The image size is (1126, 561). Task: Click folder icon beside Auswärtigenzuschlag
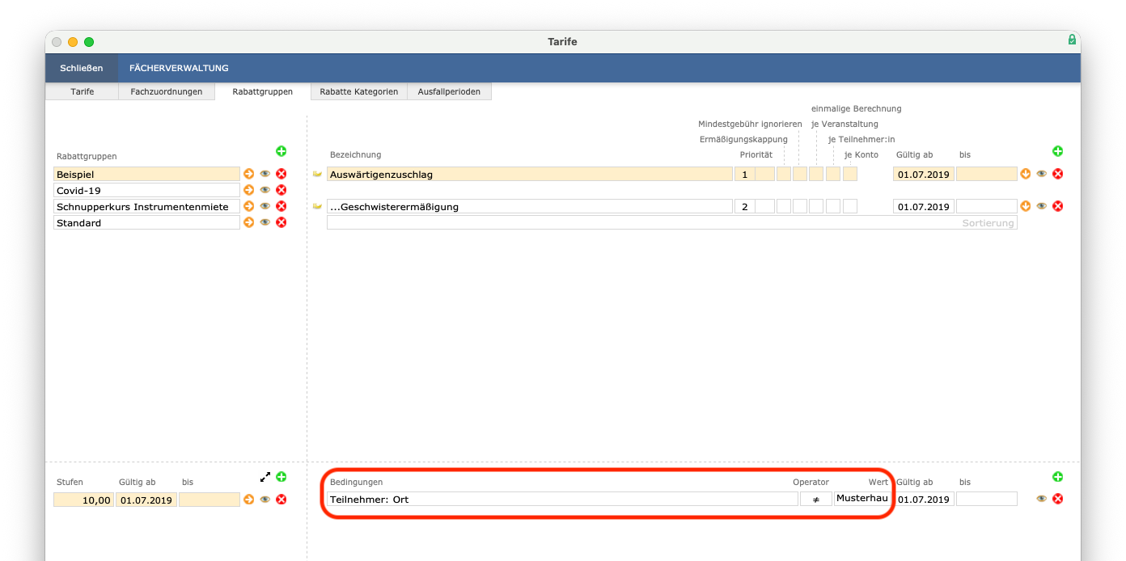click(317, 174)
